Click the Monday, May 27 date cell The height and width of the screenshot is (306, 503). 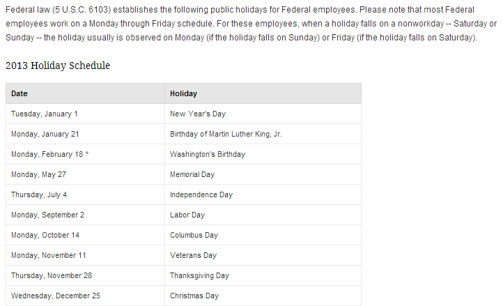[39, 174]
